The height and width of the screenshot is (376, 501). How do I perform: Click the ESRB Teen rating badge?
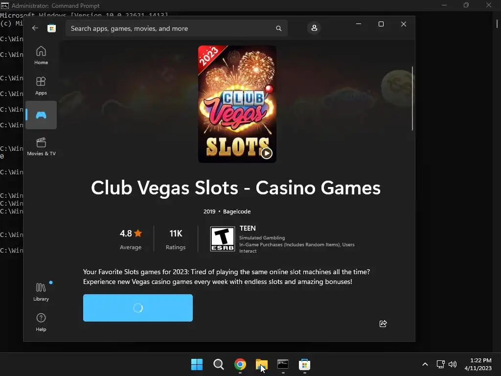pyautogui.click(x=223, y=239)
